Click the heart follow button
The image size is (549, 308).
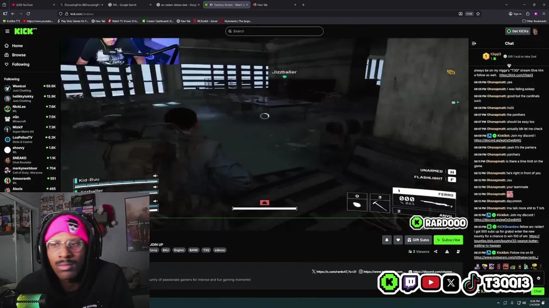pyautogui.click(x=398, y=240)
